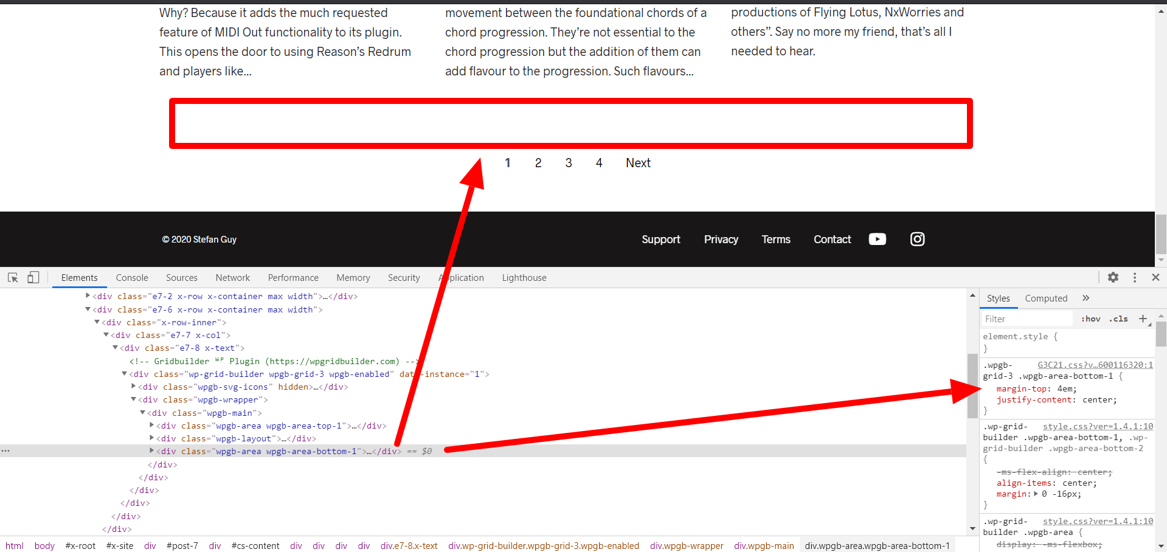Viewport: 1167px width, 552px height.
Task: Open the Security tab
Action: (404, 278)
